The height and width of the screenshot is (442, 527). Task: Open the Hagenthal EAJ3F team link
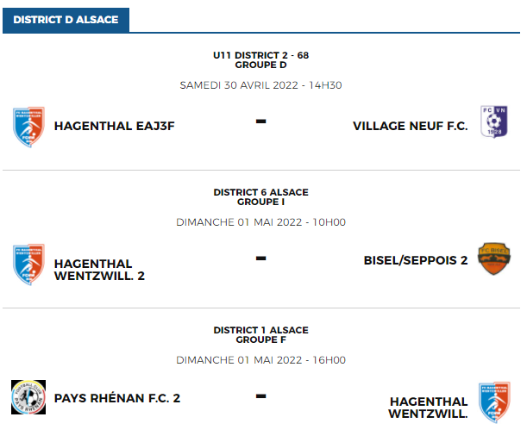click(114, 127)
